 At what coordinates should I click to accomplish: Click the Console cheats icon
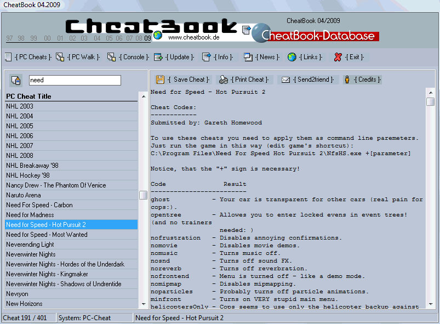point(111,57)
